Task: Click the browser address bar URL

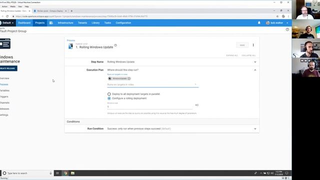Action: (81, 16)
